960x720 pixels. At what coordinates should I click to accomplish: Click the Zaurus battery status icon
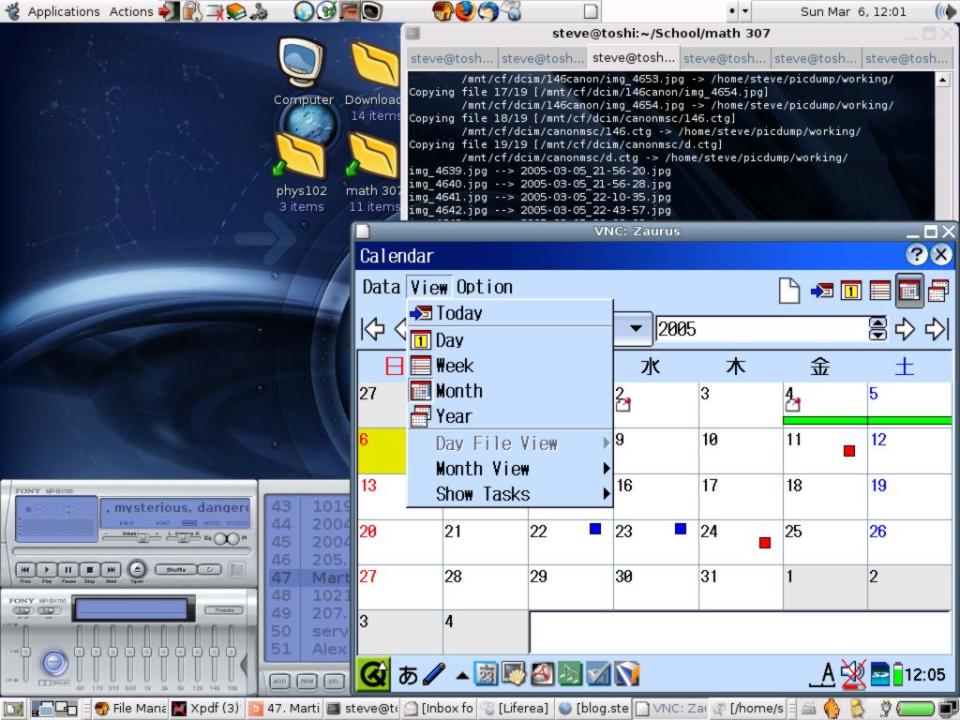(x=897, y=674)
